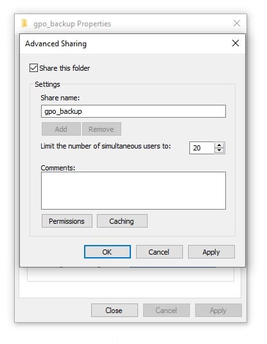Click into the Share name text field
This screenshot has width=267, height=344.
tap(133, 111)
